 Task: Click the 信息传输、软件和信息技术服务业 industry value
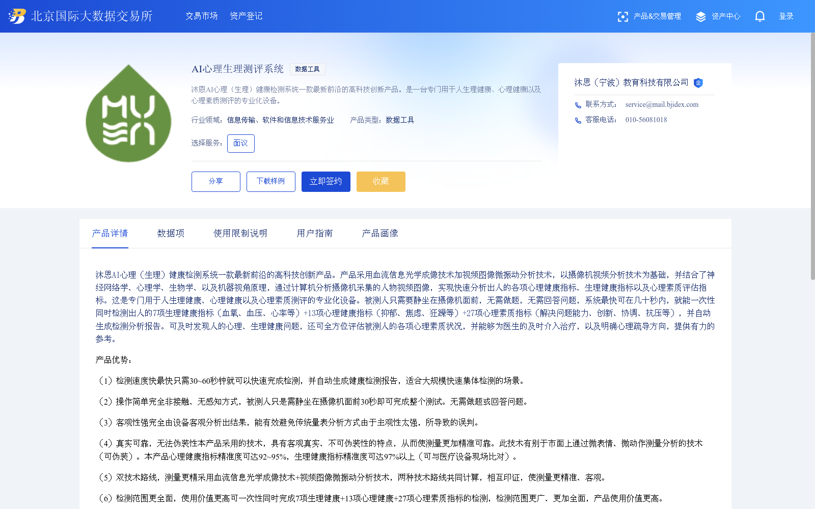tap(281, 120)
